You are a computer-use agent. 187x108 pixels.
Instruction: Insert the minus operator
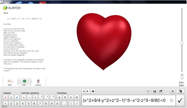[x=30, y=97]
